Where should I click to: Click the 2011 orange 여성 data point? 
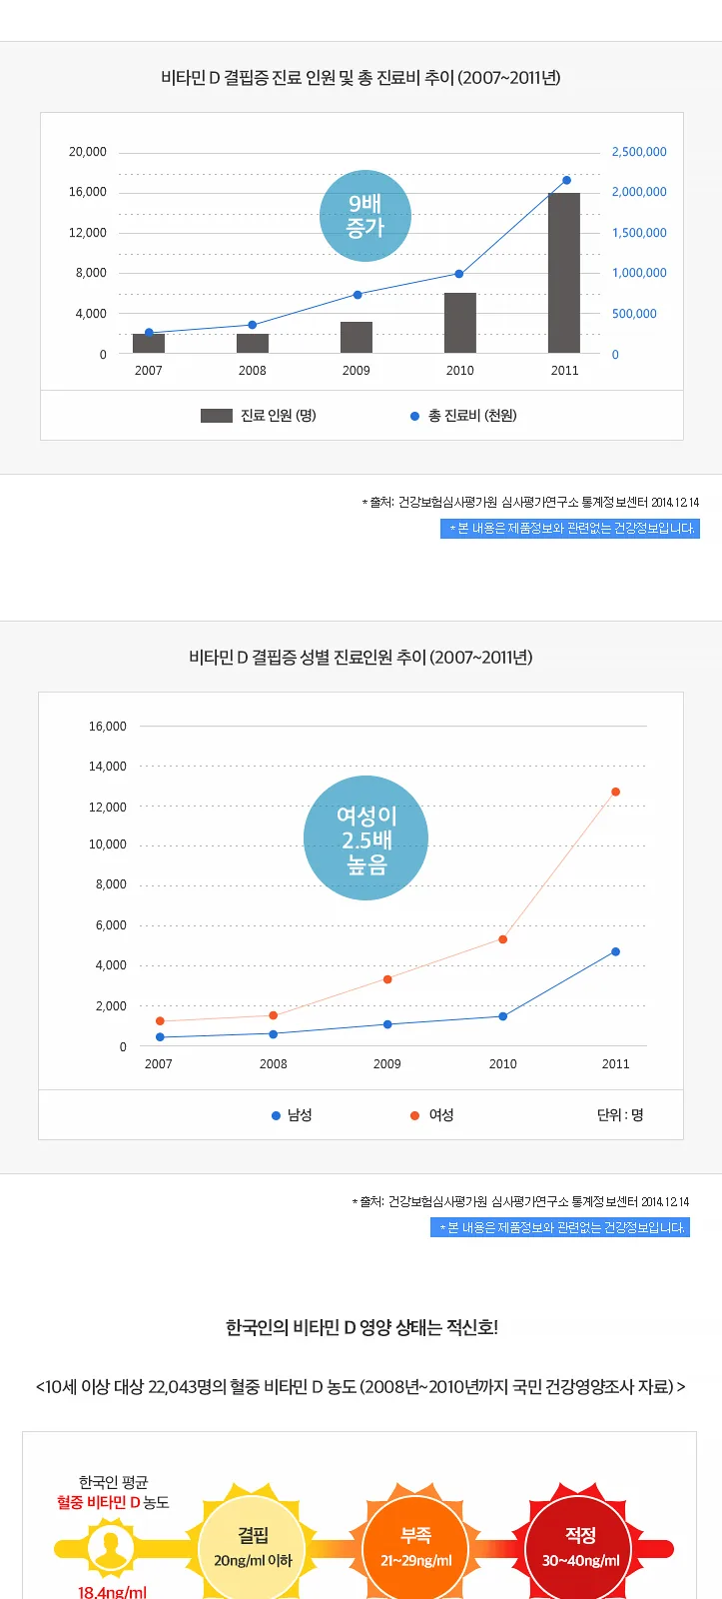tap(615, 792)
